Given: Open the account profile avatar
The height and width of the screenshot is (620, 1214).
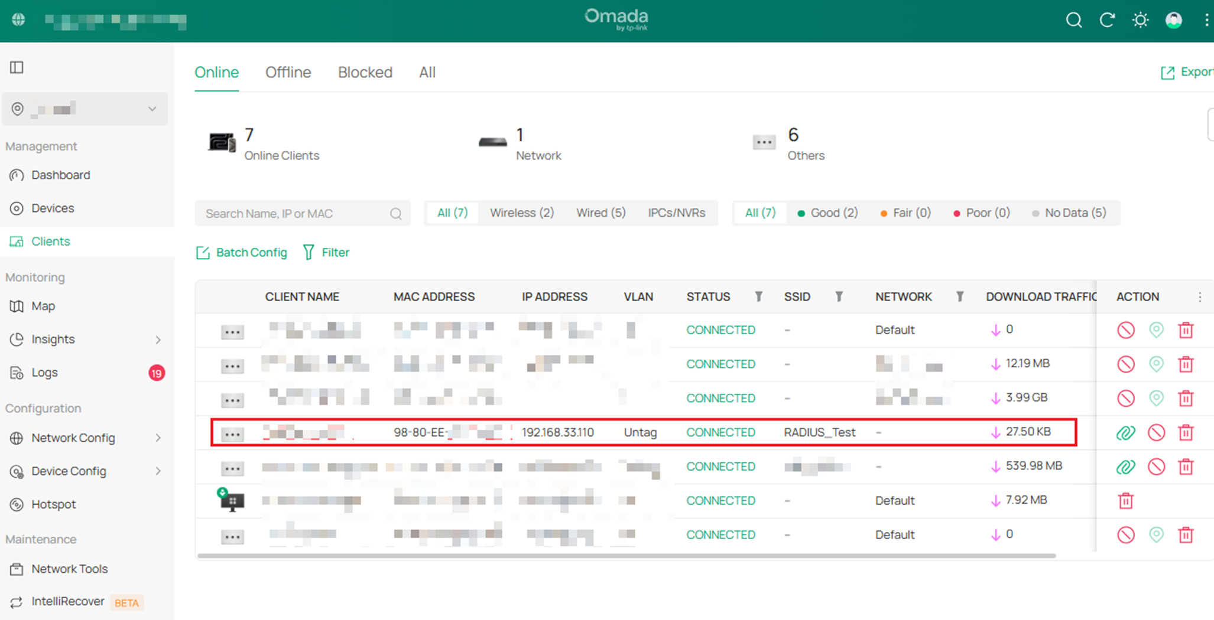Looking at the screenshot, I should click(1174, 20).
